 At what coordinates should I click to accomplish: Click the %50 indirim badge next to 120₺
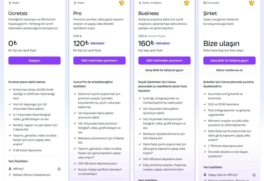pyautogui.click(x=97, y=43)
